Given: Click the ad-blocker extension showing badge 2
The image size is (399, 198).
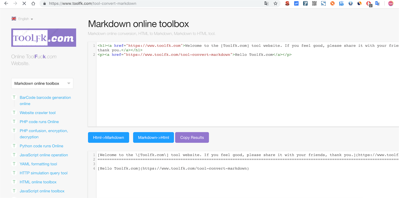Looking at the screenshot, I should (369, 3).
